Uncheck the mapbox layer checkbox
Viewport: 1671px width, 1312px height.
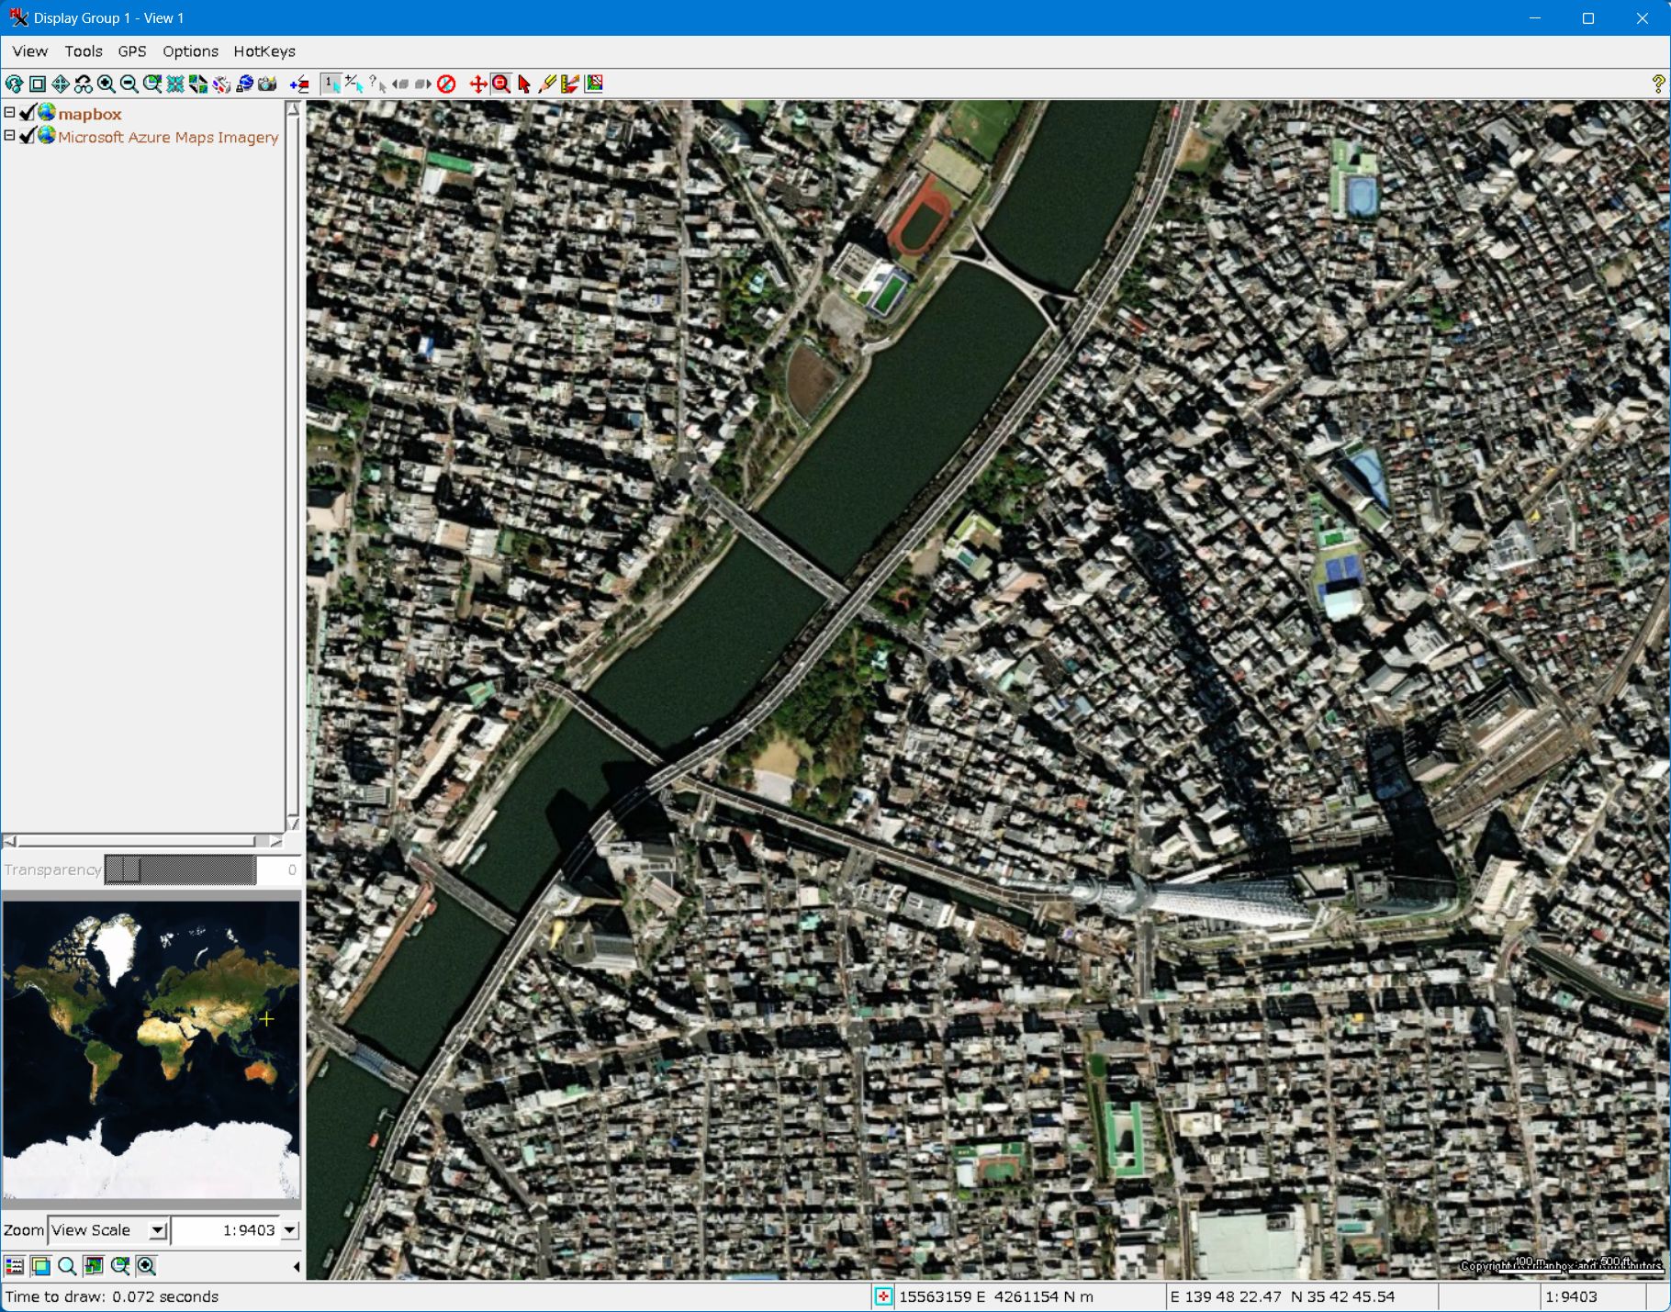coord(28,113)
